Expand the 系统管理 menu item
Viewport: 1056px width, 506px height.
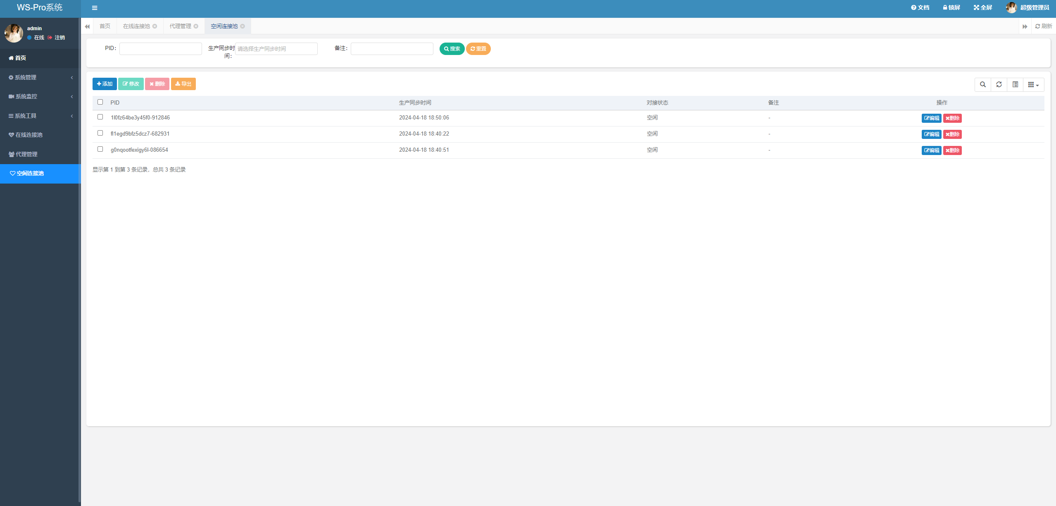(40, 77)
